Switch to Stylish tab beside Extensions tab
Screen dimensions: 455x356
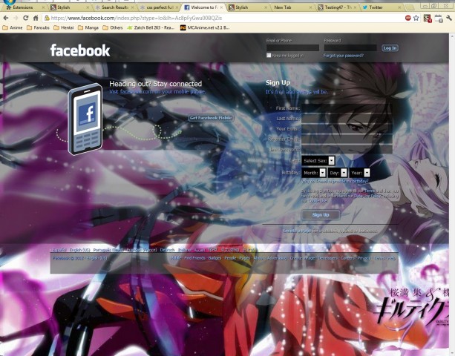[70, 7]
